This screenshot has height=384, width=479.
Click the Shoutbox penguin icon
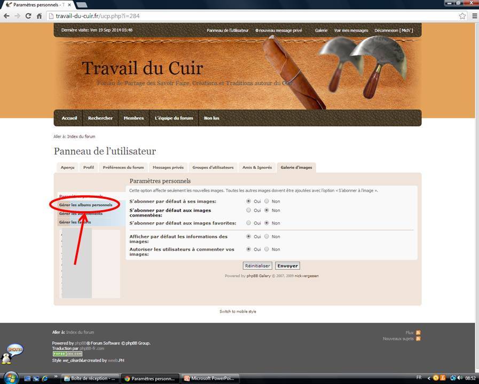(x=12, y=353)
